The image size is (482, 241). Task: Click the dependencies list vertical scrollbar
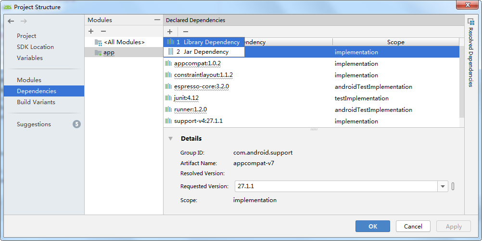(462, 82)
